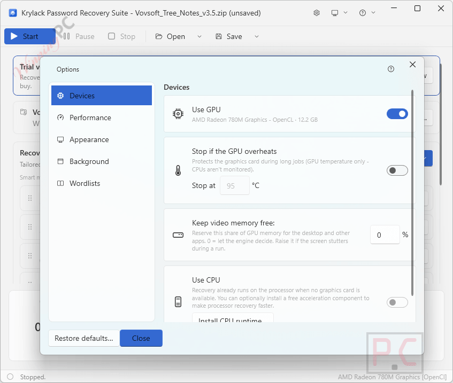Click the Start play triangle icon
453x383 pixels.
coord(14,36)
